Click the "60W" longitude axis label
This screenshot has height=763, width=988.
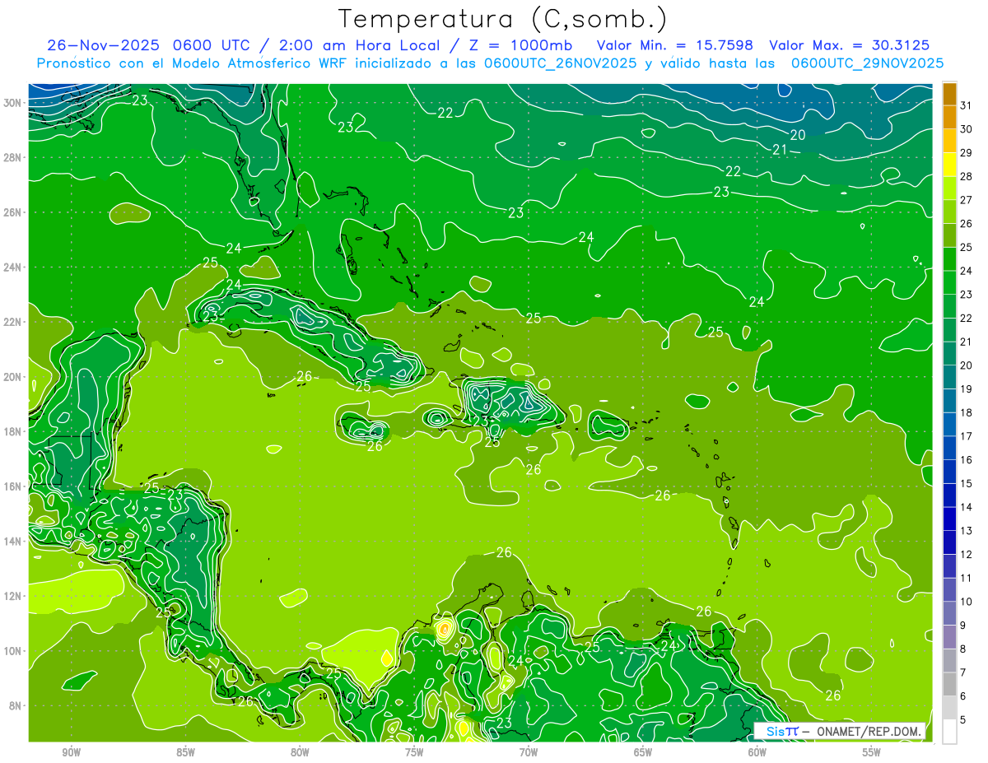coord(757,752)
